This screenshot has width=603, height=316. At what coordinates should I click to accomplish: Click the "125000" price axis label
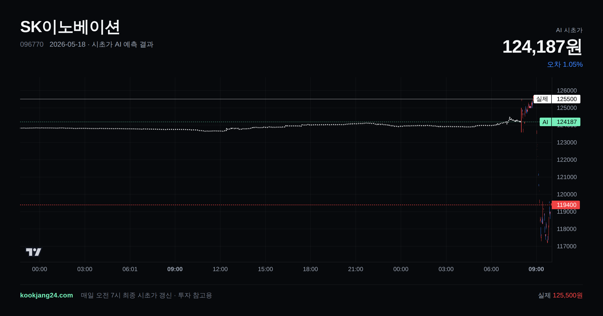click(x=567, y=108)
